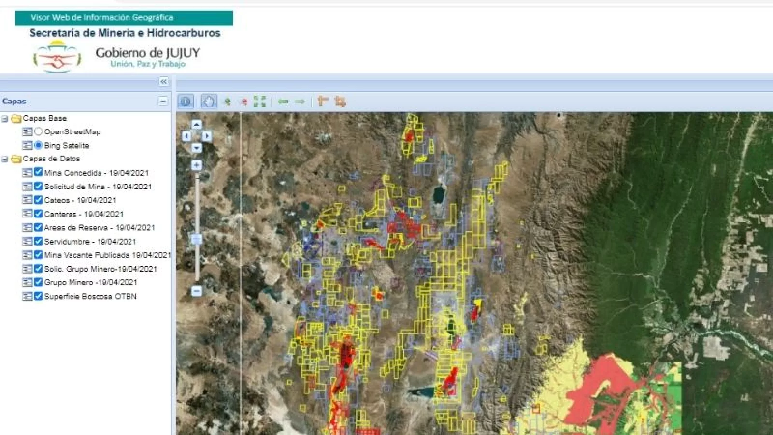Click the zoom-to-full-extent green arrows icon
The width and height of the screenshot is (773, 435).
(x=260, y=101)
